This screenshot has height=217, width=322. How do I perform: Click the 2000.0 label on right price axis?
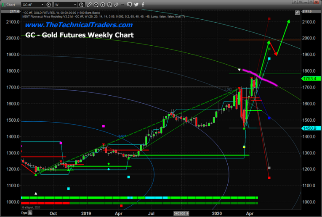tap(309, 38)
